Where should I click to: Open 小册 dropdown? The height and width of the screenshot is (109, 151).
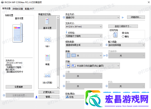click(84, 76)
